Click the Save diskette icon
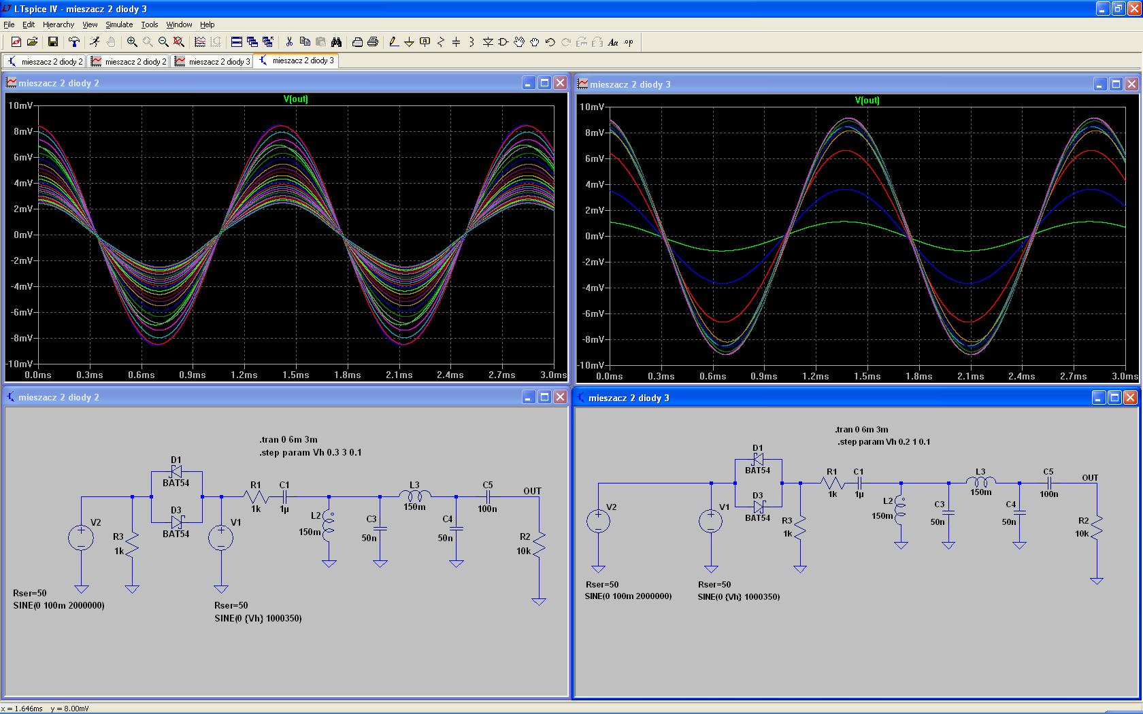 pyautogui.click(x=52, y=42)
